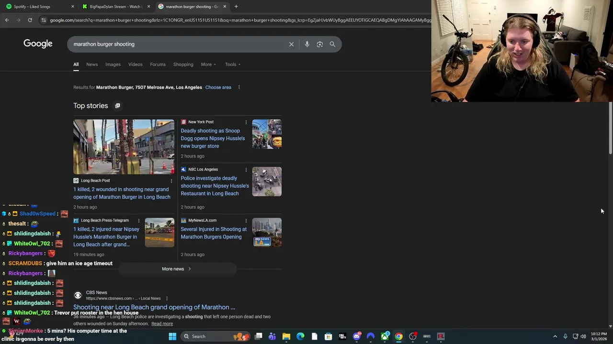Click More news button
Screen dimensions: 613x344
[177, 269]
